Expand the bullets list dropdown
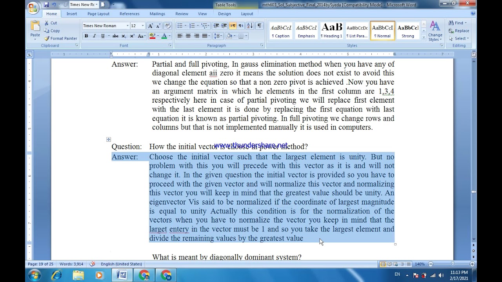 pyautogui.click(x=185, y=26)
